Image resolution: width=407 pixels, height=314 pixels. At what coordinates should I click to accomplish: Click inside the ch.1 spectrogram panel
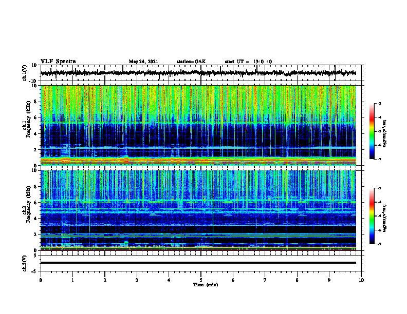[198, 125]
